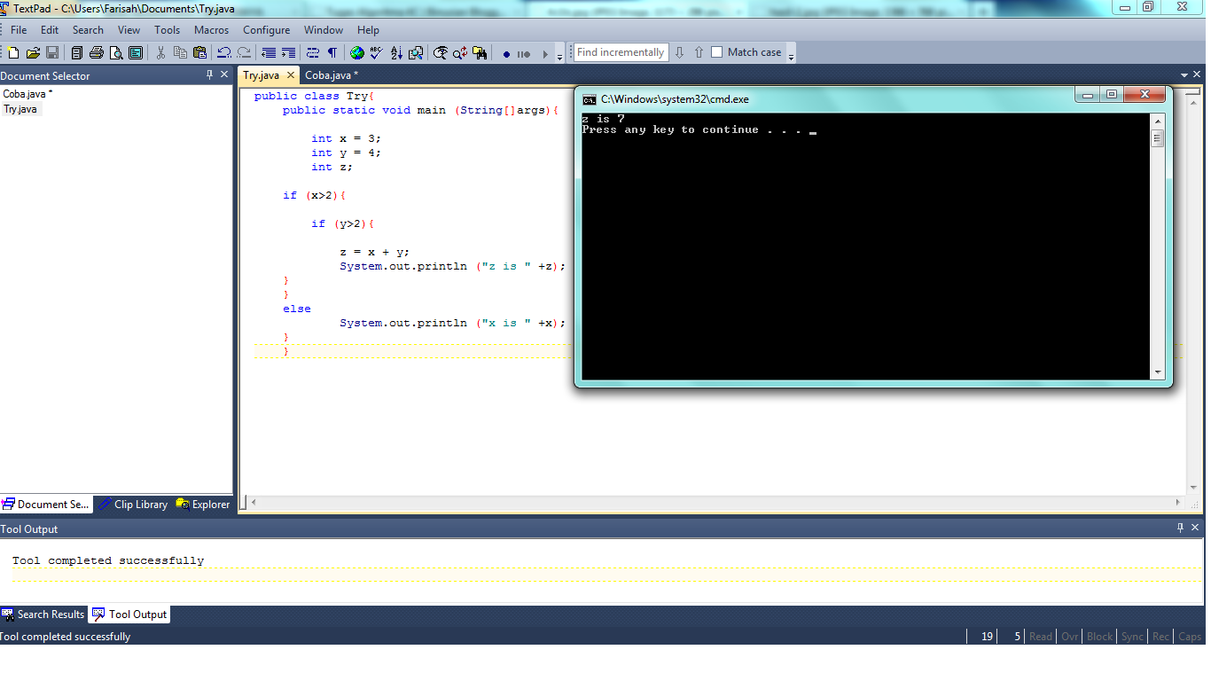Expand main toolbar overflow options
1211x681 pixels.
(x=559, y=53)
